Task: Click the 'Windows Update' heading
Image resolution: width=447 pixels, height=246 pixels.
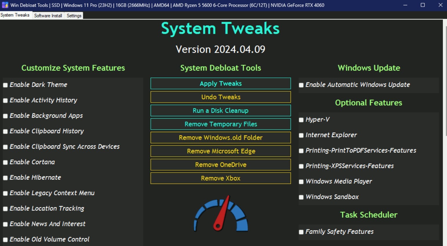Action: tap(369, 68)
